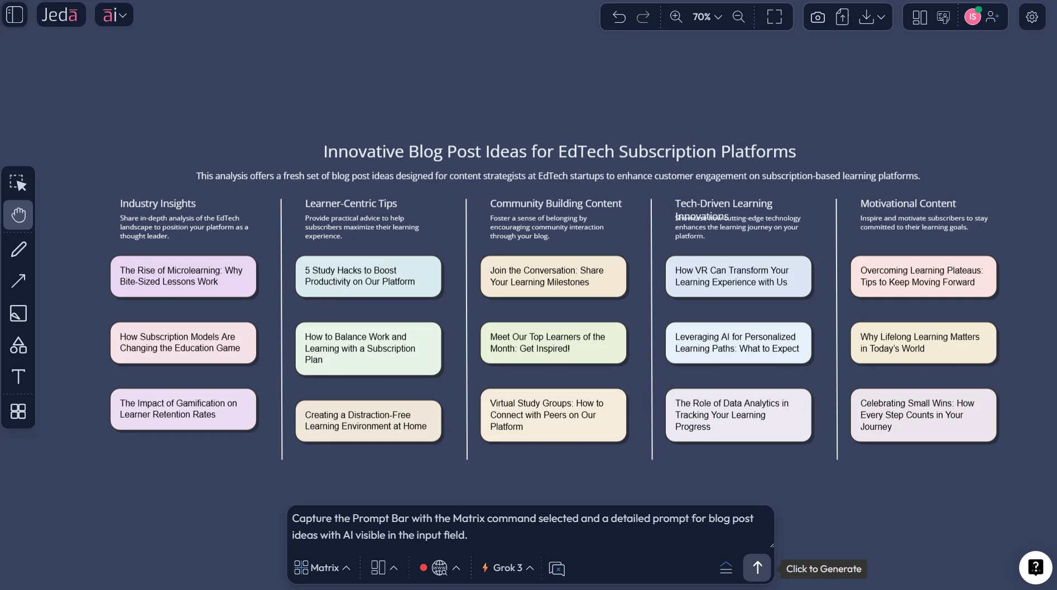This screenshot has width=1057, height=590.
Task: Select the shapes tool
Action: [18, 346]
